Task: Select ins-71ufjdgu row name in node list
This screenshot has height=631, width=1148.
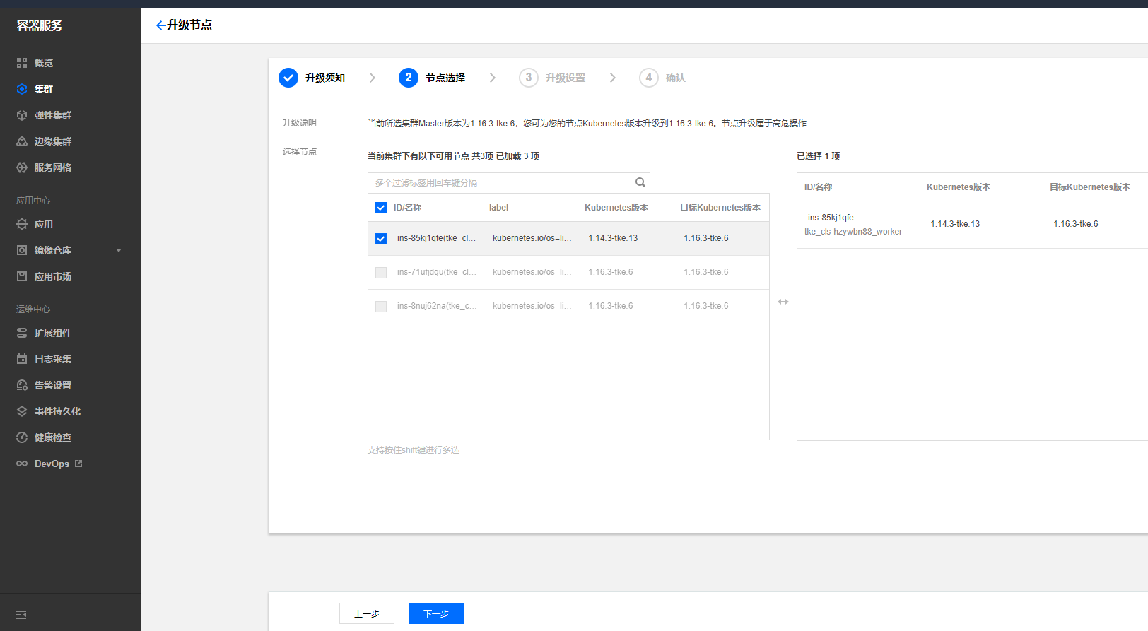Action: tap(436, 272)
